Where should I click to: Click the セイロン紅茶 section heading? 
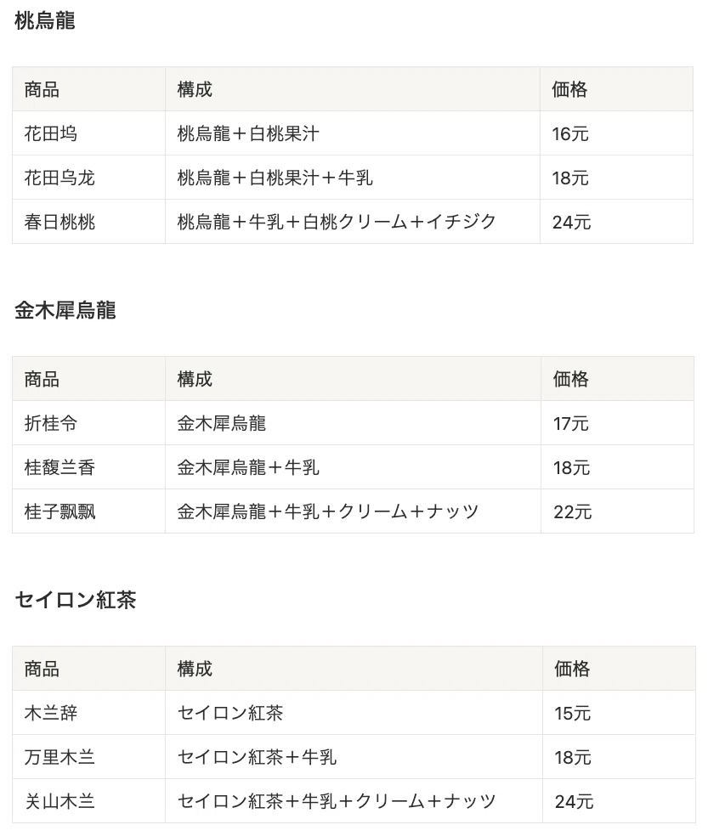pos(76,600)
